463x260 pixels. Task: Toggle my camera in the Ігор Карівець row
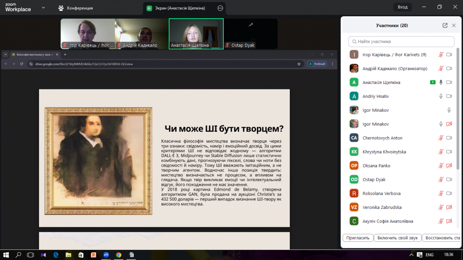(449, 55)
